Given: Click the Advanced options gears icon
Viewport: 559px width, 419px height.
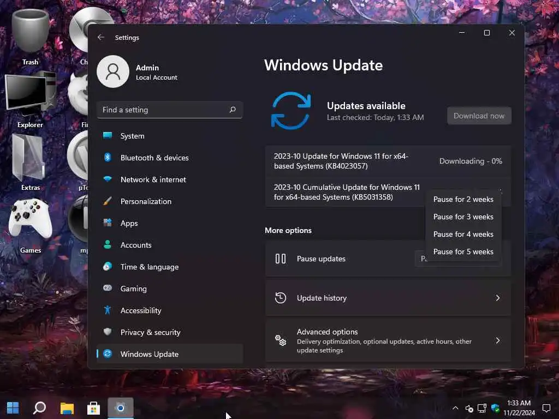Looking at the screenshot, I should click(281, 340).
